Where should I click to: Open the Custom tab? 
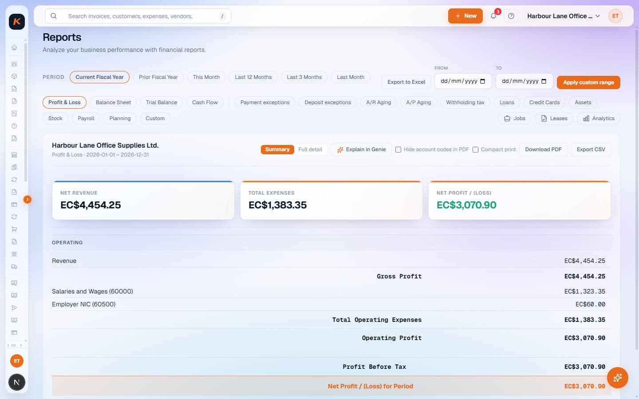click(x=155, y=118)
